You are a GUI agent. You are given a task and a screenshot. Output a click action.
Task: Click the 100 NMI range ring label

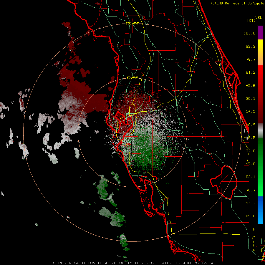pyautogui.click(x=132, y=23)
